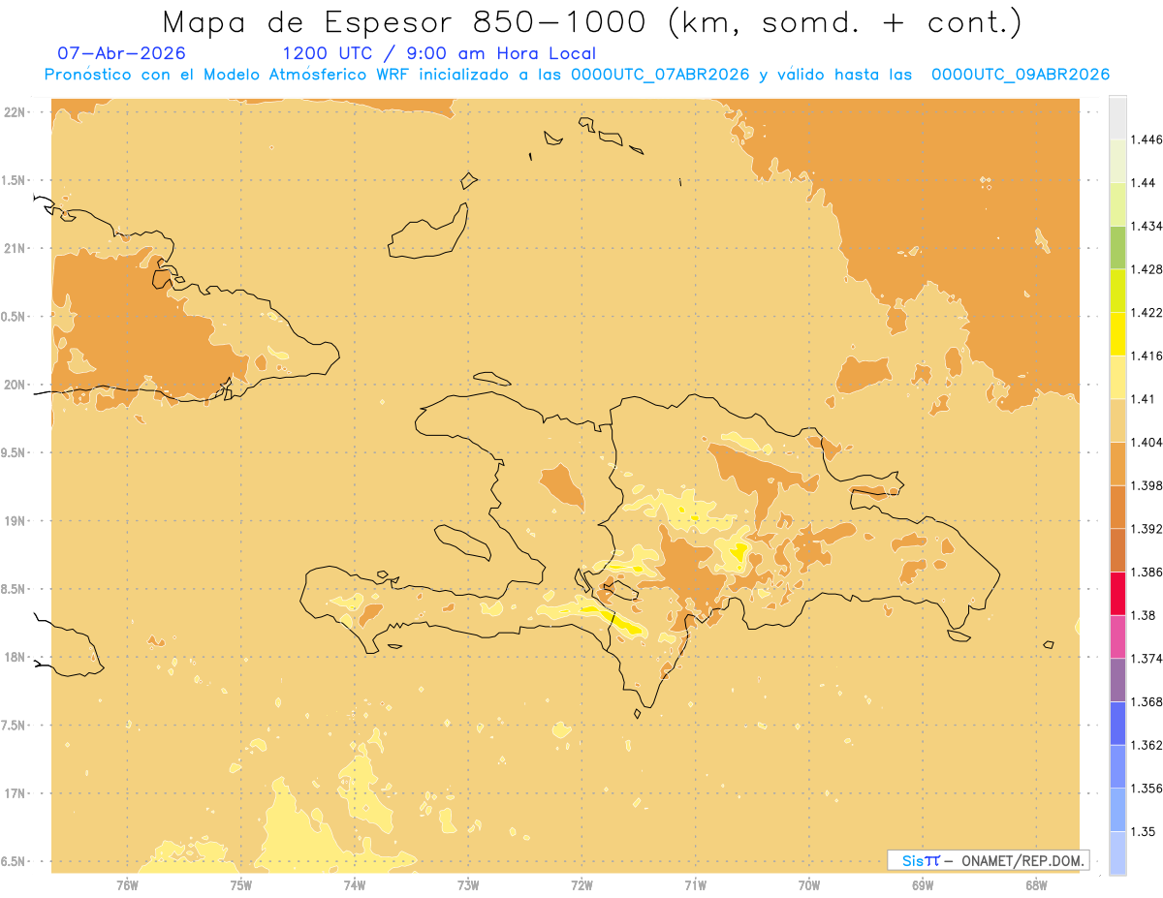This screenshot has height=898, width=1163.
Task: Select the pink legend swatch above 1.374
Action: point(1117,636)
